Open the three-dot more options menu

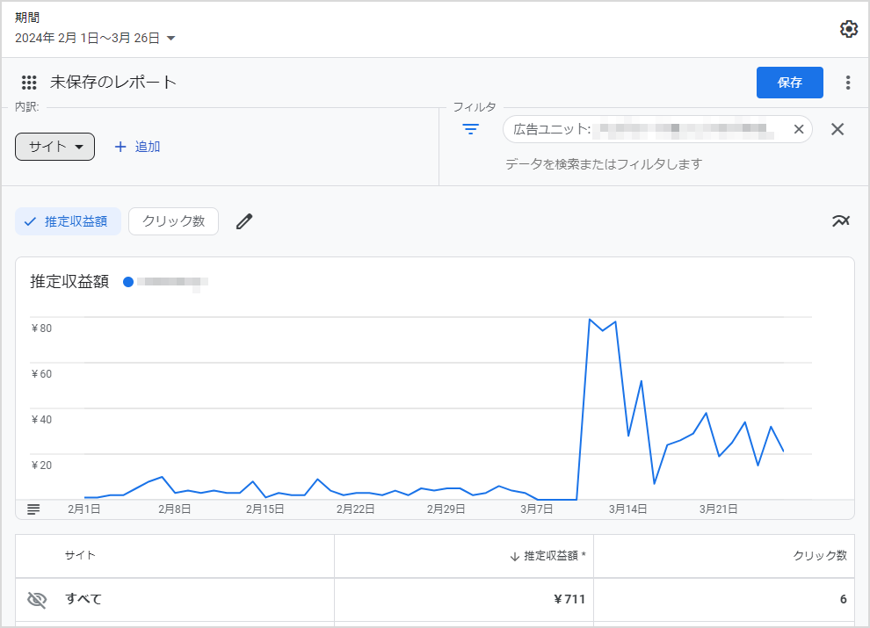coord(847,83)
